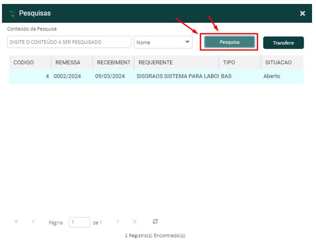Close the Pesquisas dialog with X
The height and width of the screenshot is (244, 316).
tap(303, 13)
